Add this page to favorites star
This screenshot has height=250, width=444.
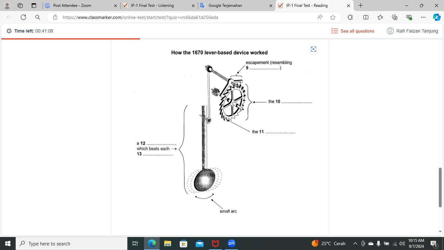(x=333, y=17)
